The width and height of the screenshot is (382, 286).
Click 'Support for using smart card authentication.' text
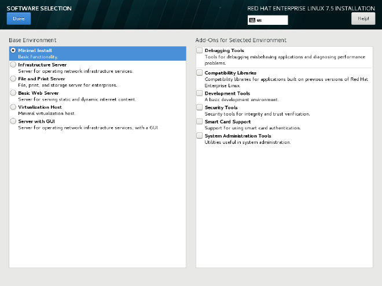252,128
